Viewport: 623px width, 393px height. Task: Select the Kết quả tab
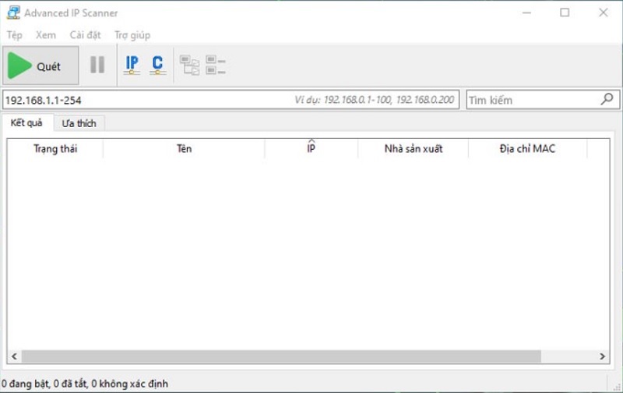[x=27, y=123]
